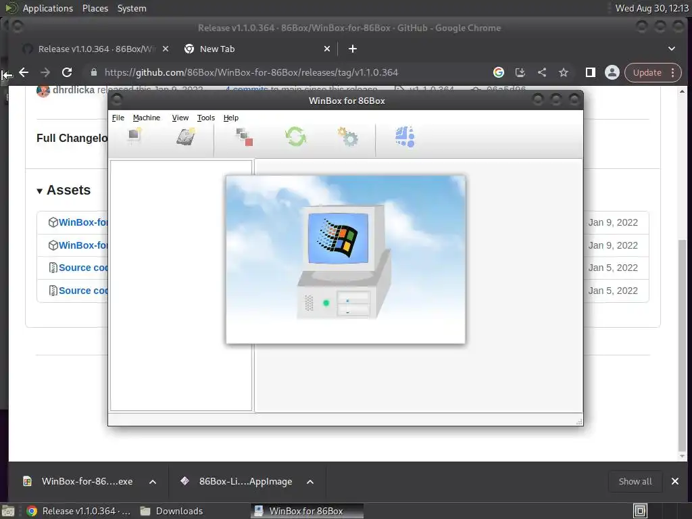Expand options for 86Box AppImage download

[x=310, y=482]
